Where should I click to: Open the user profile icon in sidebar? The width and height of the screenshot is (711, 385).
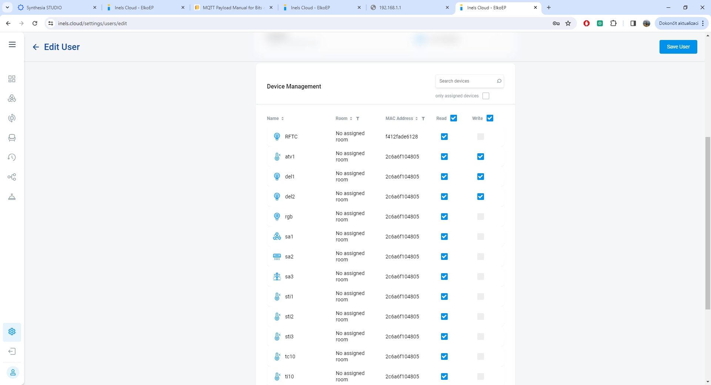click(x=13, y=372)
